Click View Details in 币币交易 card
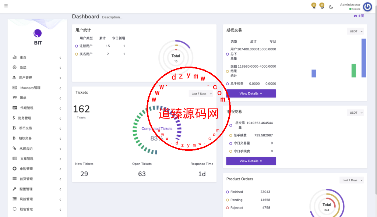Image resolution: width=377 pixels, height=217 pixels. tap(251, 161)
